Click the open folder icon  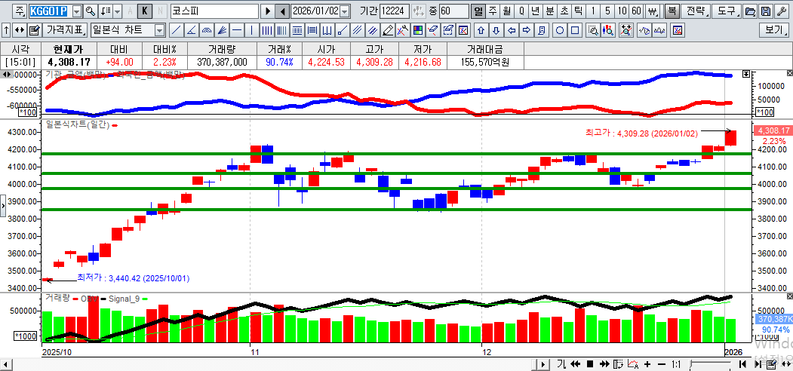pyautogui.click(x=749, y=11)
